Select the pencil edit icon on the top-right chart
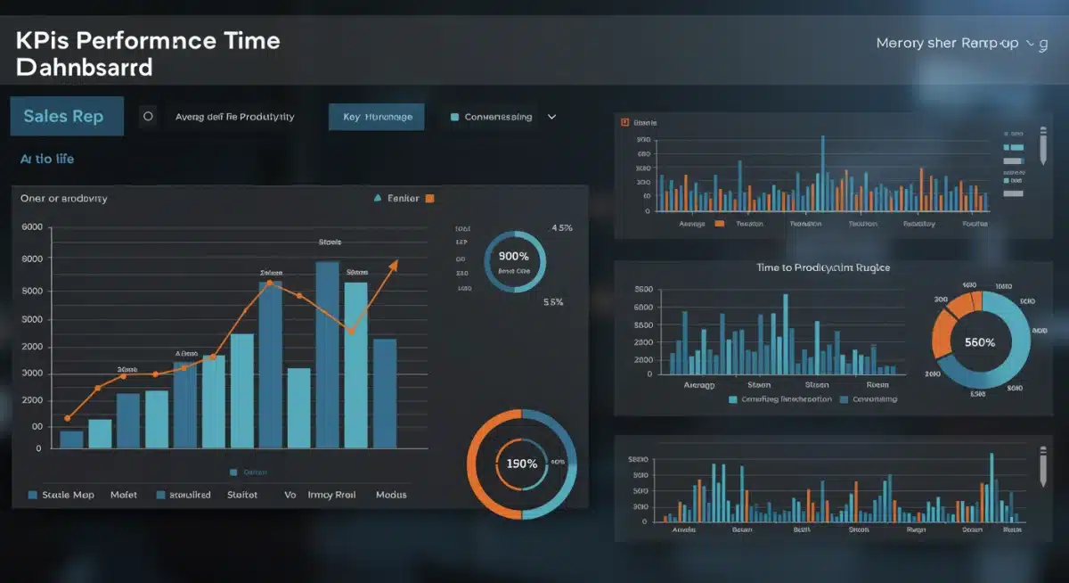The image size is (1069, 583). (1043, 145)
